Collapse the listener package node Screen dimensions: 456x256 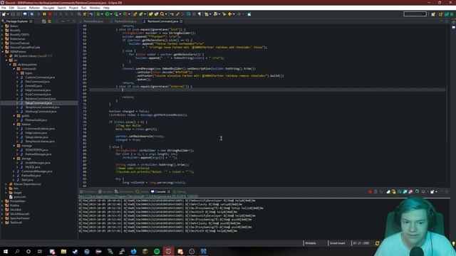(14, 124)
